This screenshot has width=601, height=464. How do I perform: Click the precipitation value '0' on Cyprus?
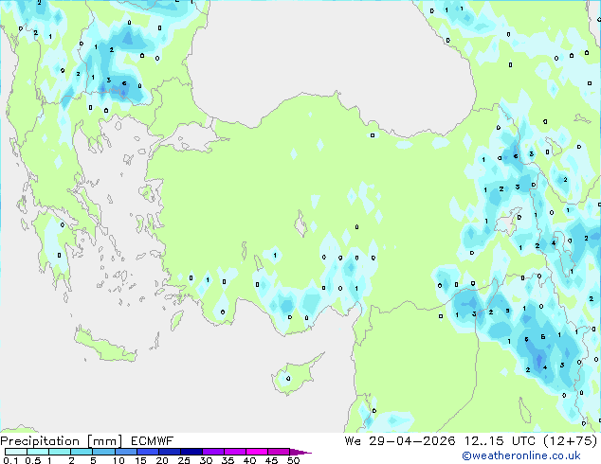[288, 379]
